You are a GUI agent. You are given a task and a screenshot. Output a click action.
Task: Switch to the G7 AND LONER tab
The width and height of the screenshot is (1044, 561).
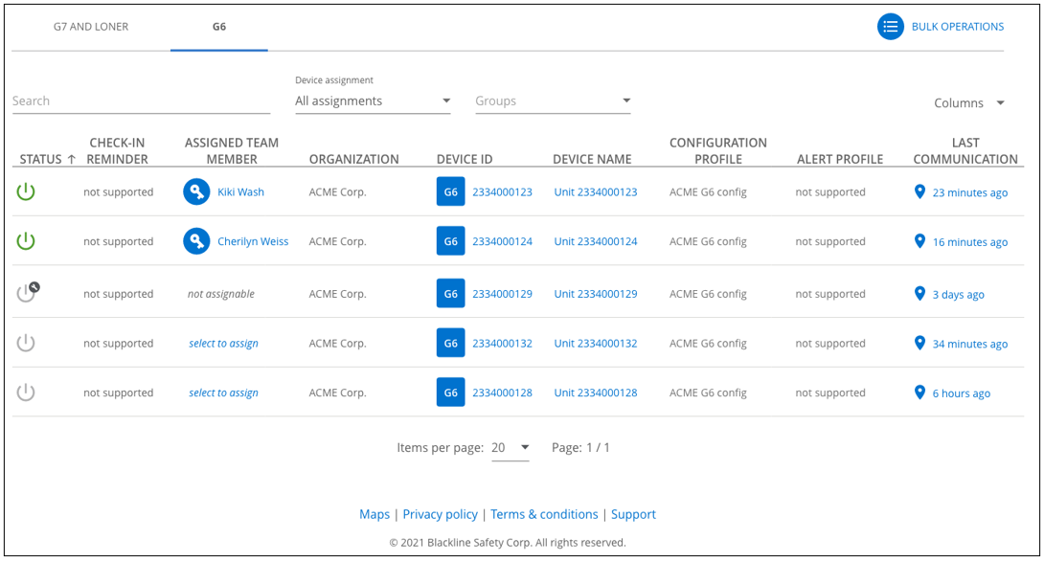(x=91, y=26)
